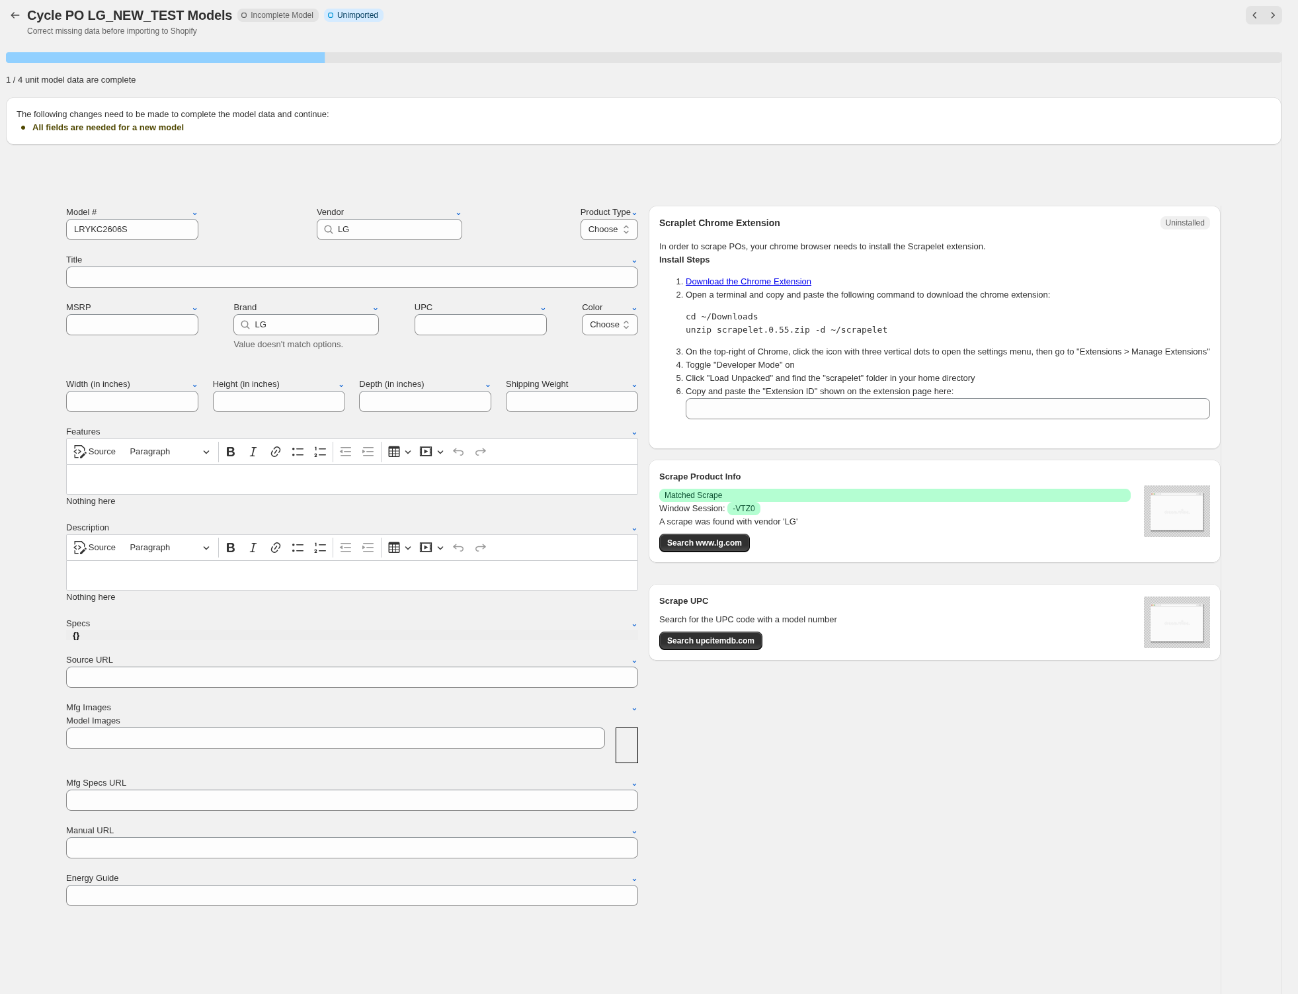Click Bold in the Features editor toolbar

tap(230, 452)
